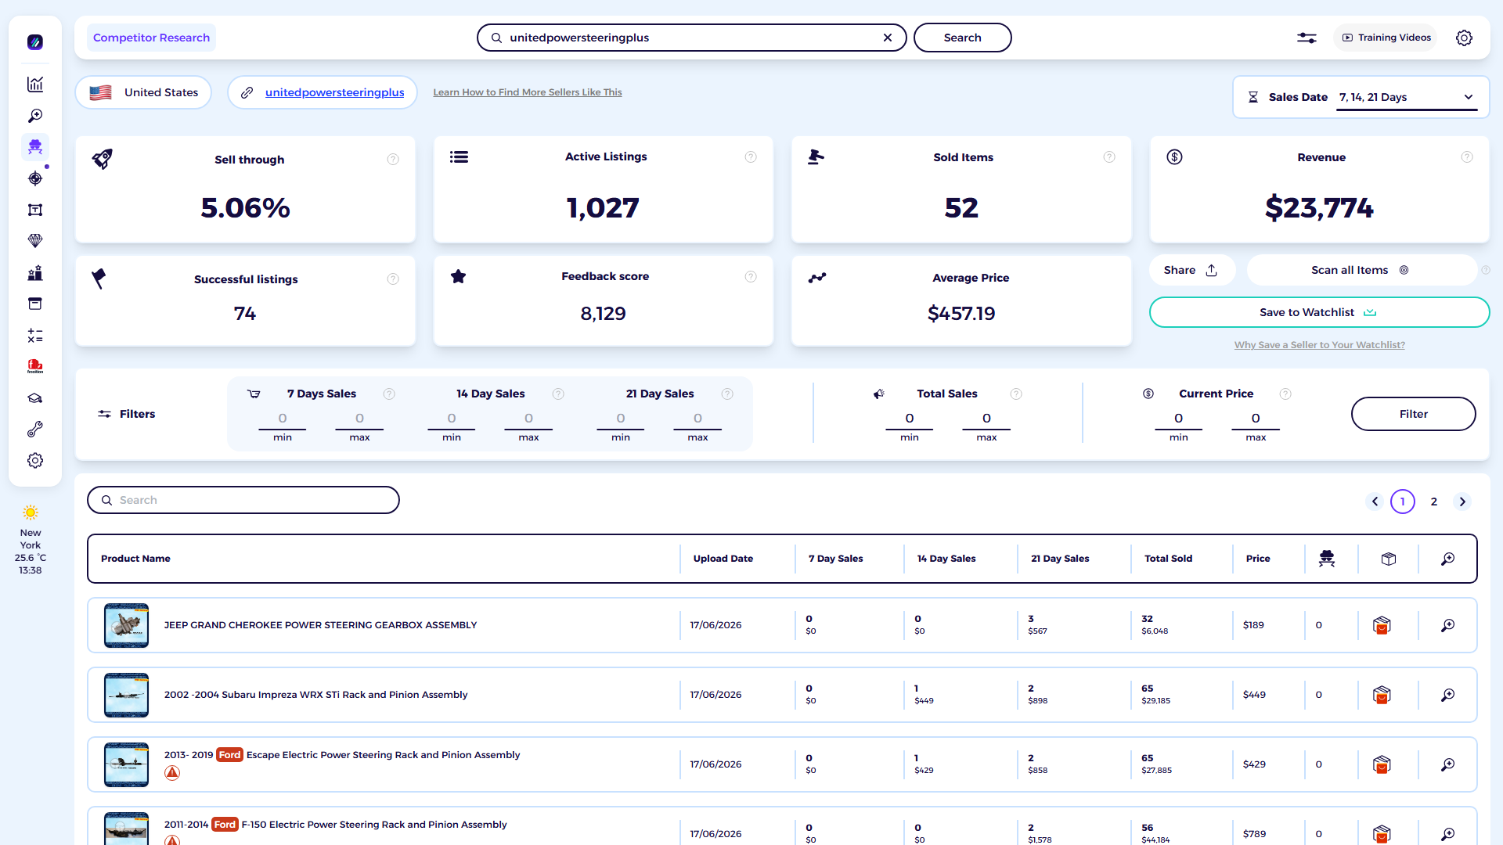Viewport: 1503px width, 845px height.
Task: Open the bar chart analytics sidebar icon
Action: (35, 84)
